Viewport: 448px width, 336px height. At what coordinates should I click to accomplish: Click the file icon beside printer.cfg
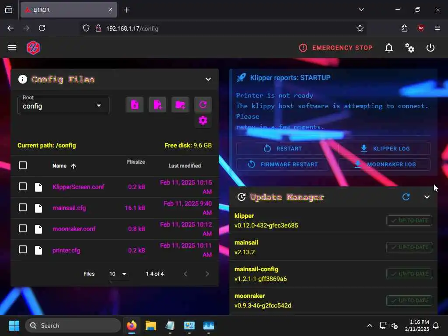pos(38,250)
